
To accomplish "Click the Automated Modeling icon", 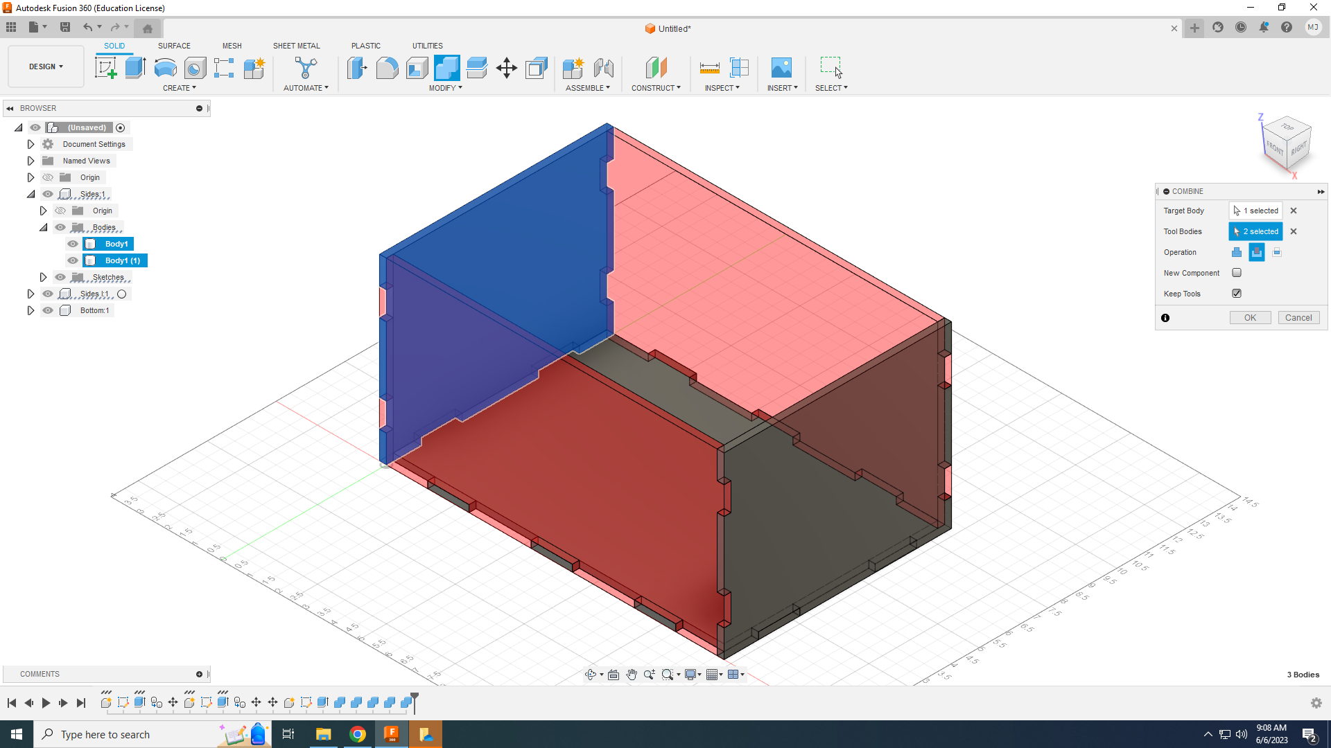I will click(x=305, y=68).
